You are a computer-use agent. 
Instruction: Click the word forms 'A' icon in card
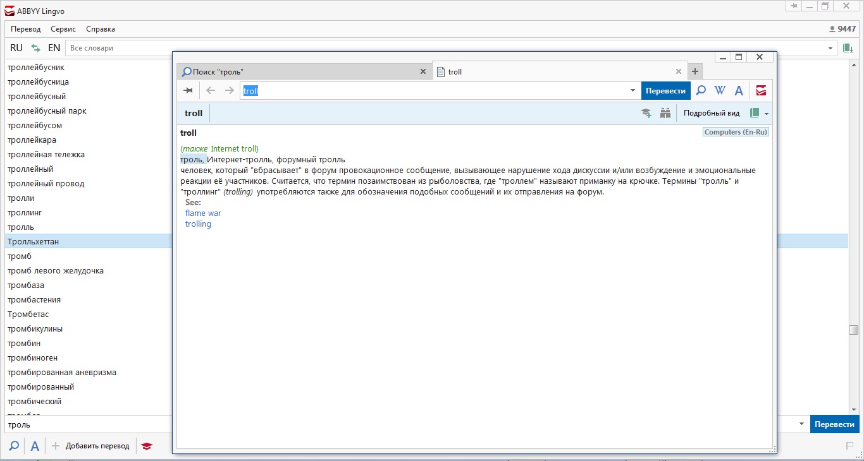pos(738,91)
